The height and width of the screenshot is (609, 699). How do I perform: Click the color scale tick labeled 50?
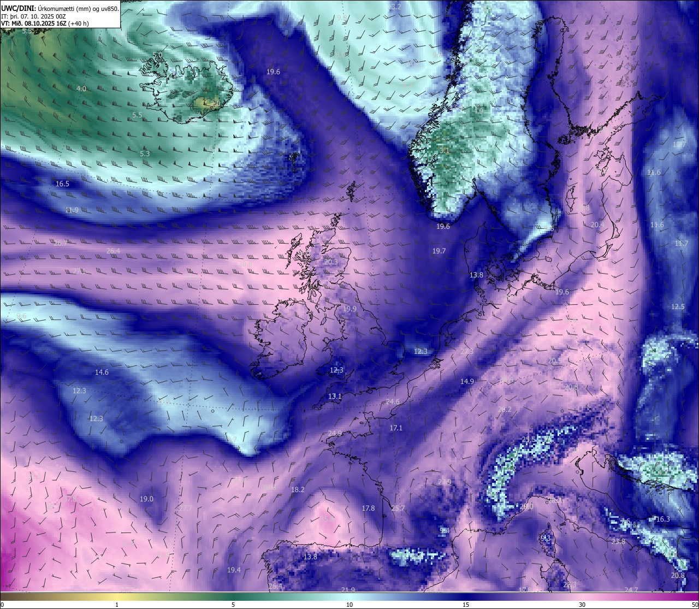point(695,605)
